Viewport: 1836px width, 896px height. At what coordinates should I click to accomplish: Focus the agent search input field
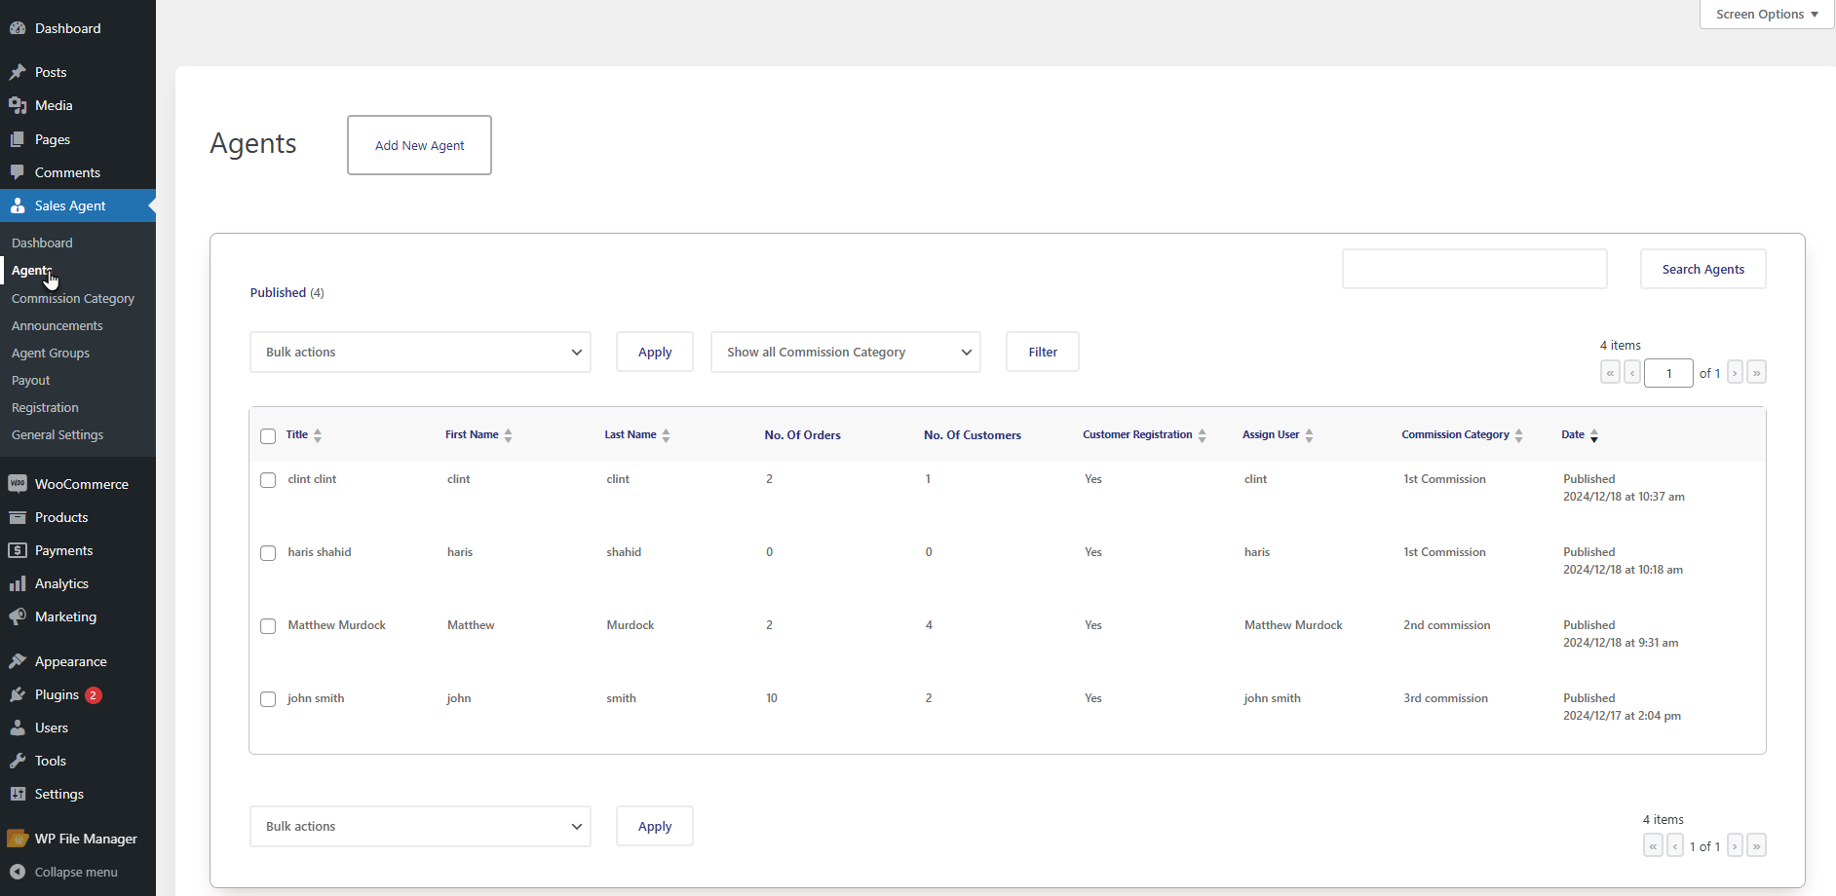point(1474,269)
